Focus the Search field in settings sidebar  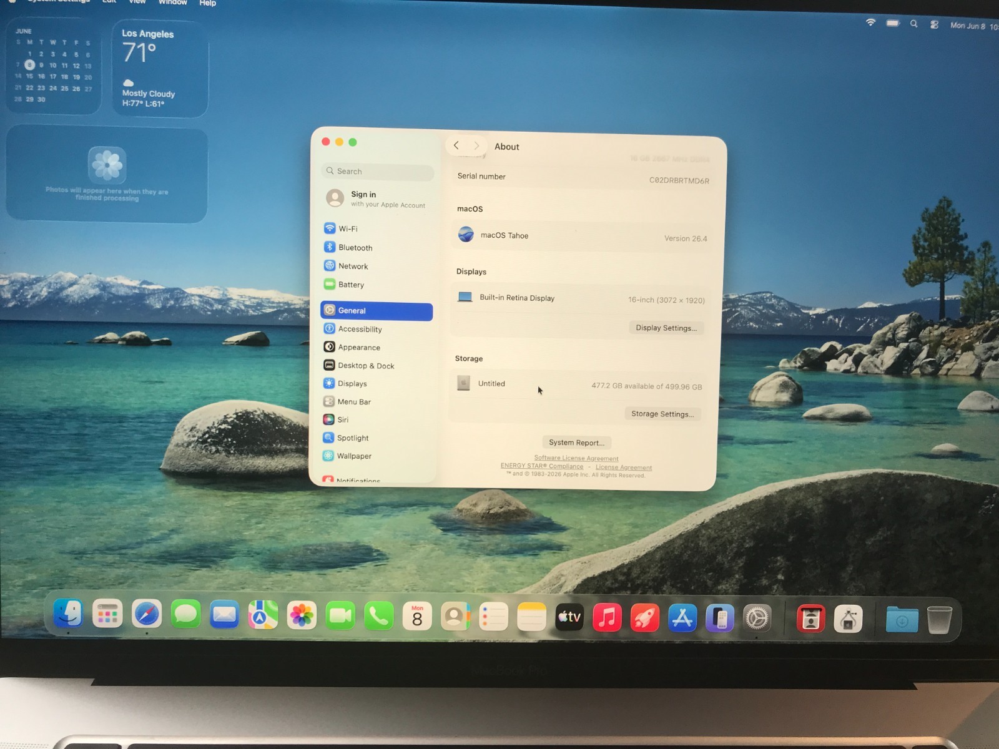(378, 171)
